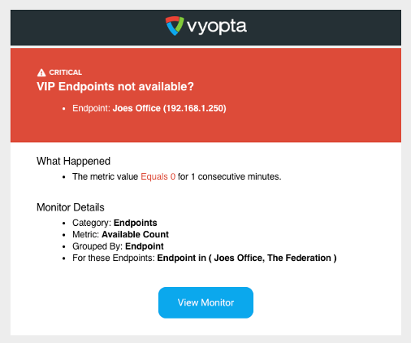Click the critical warning triangle icon

click(x=41, y=72)
